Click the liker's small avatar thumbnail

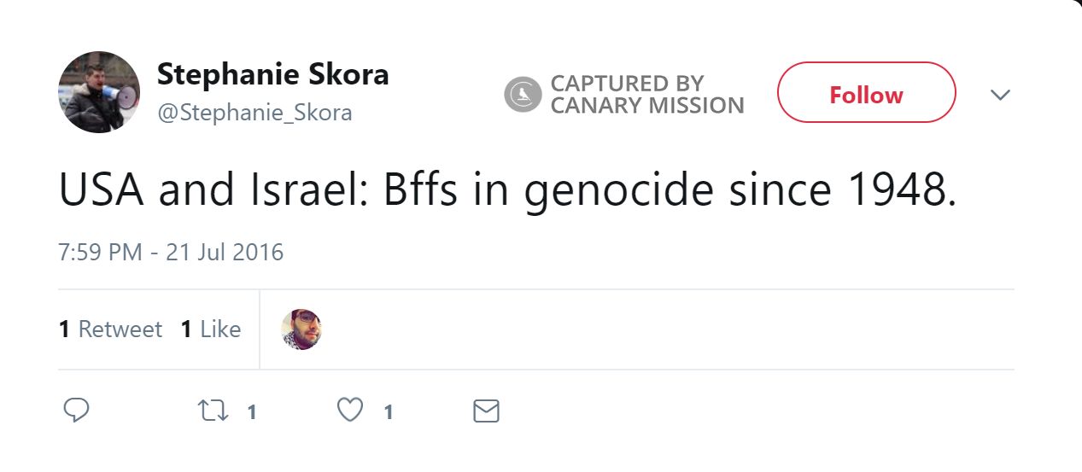301,329
